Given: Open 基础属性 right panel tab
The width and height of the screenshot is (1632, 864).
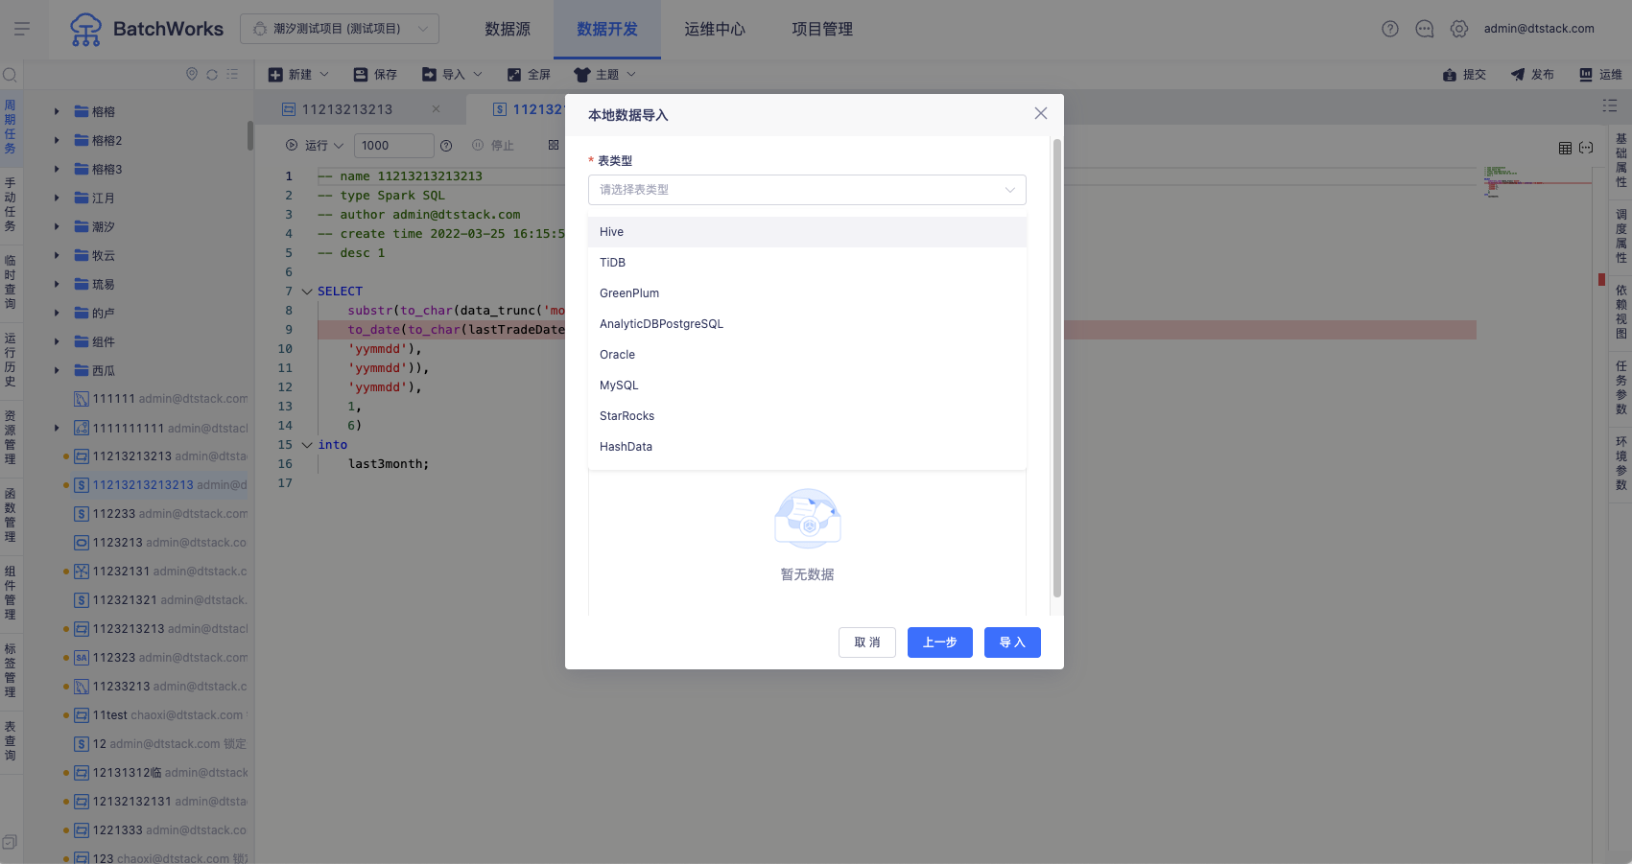Looking at the screenshot, I should [1621, 160].
